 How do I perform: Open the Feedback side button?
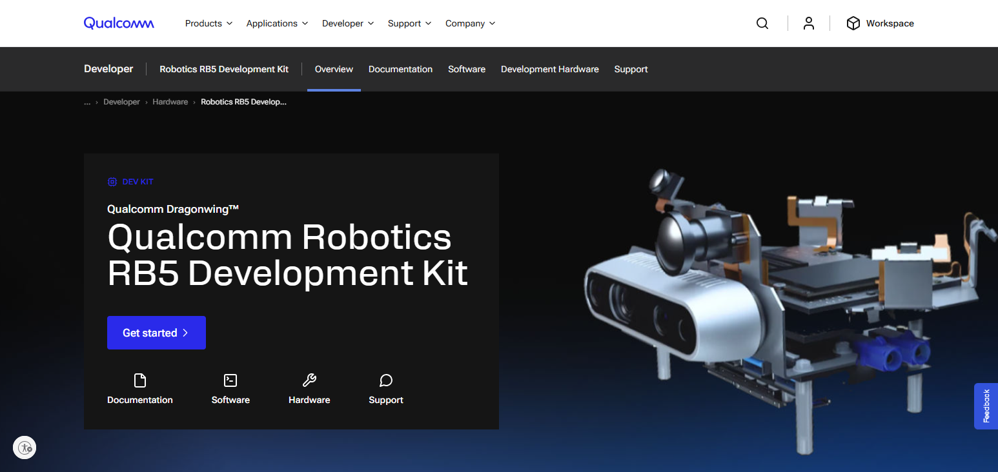point(986,406)
